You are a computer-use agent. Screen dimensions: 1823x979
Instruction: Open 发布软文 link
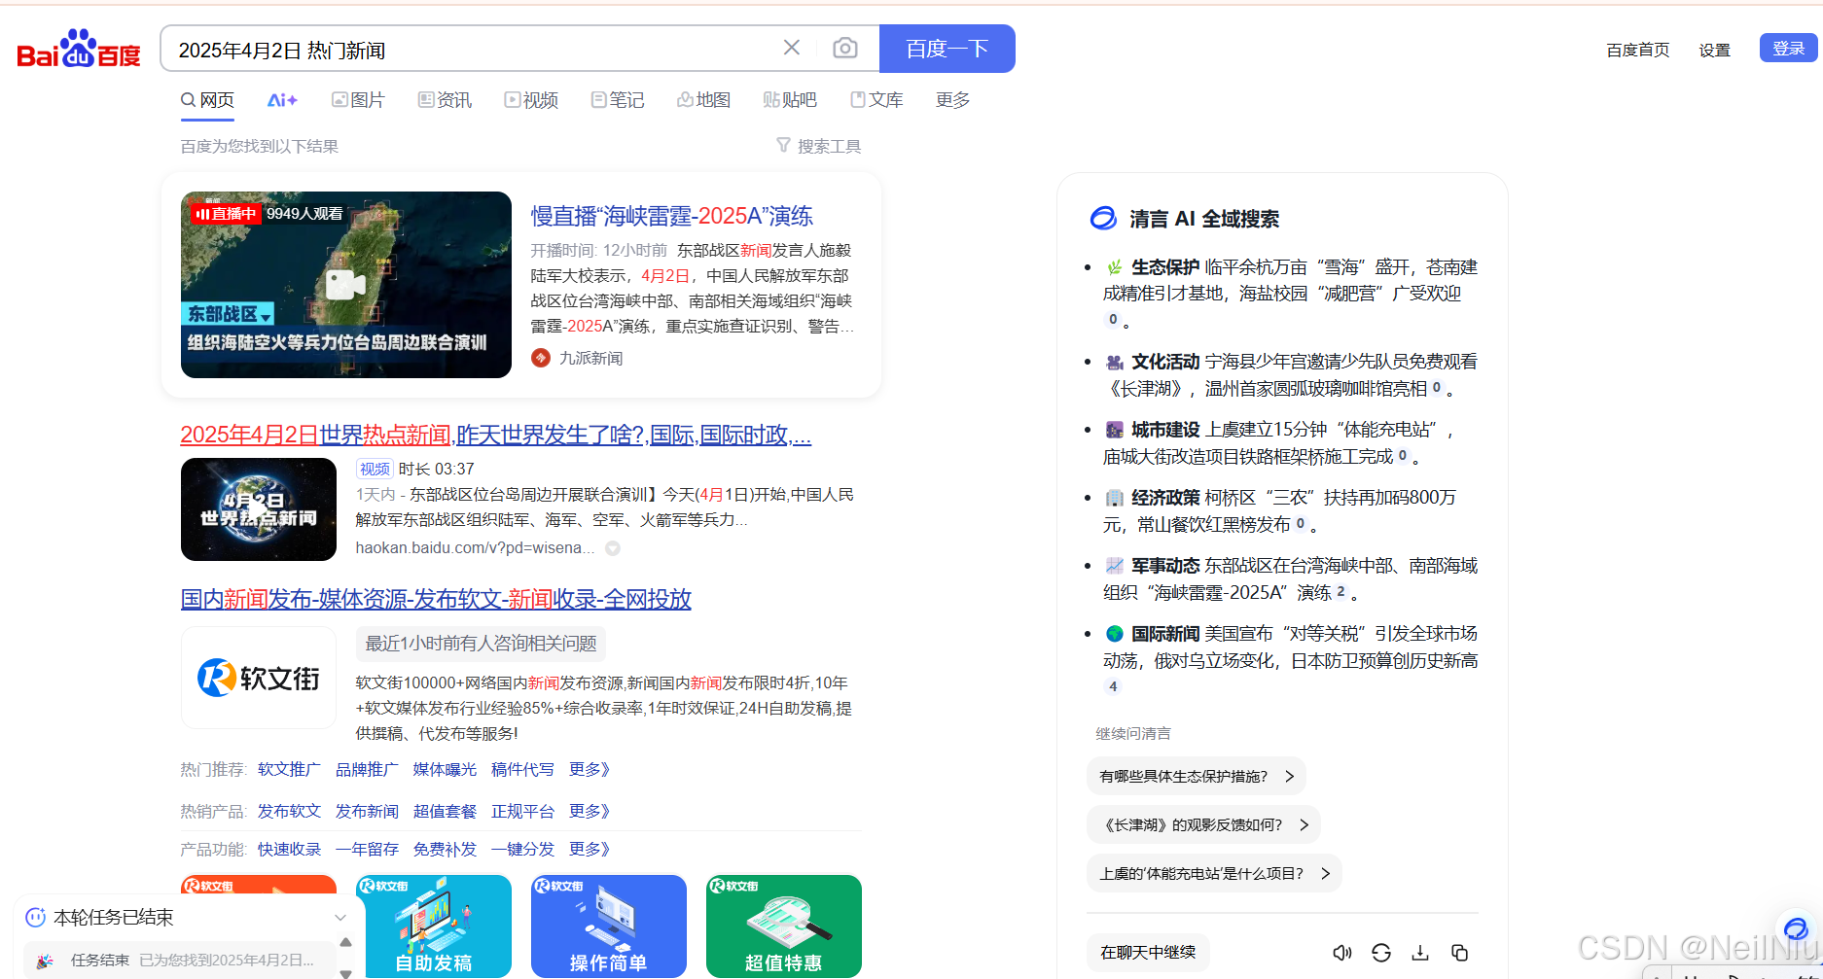[x=289, y=811]
